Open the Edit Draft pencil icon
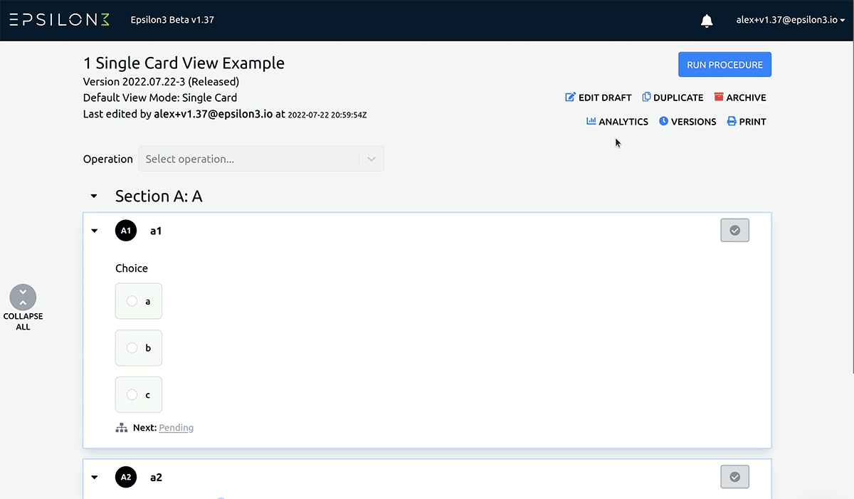The image size is (854, 499). (x=570, y=97)
